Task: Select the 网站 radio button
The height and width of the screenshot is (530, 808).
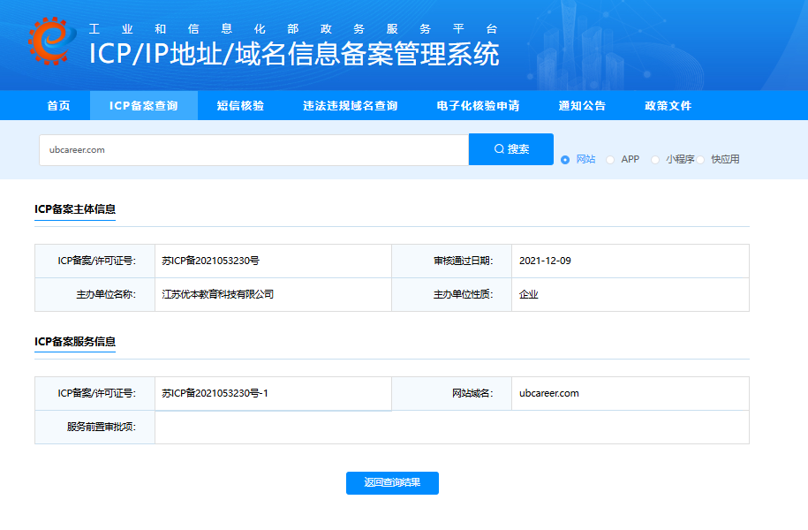Action: (x=565, y=160)
